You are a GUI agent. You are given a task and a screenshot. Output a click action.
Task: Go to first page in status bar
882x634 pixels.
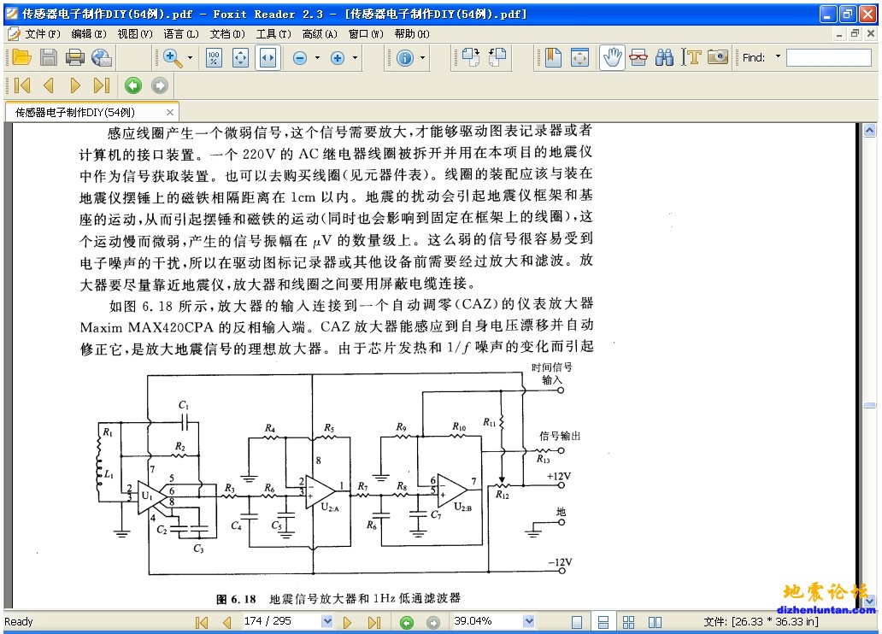(202, 622)
